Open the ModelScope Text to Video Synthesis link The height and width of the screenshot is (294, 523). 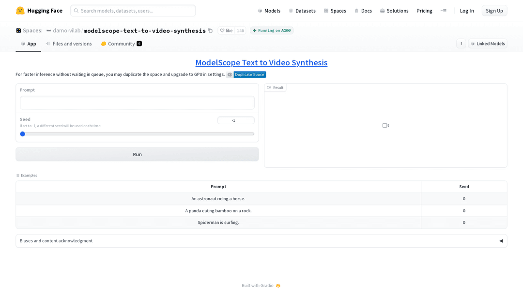[261, 62]
